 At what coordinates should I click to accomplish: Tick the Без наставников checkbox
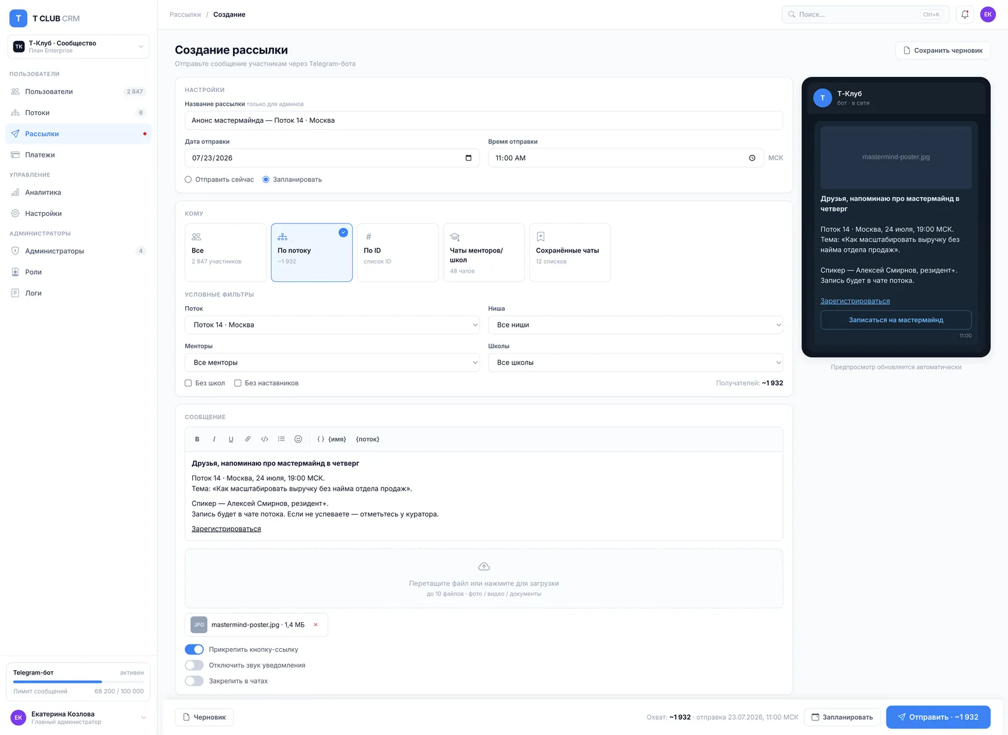[238, 383]
